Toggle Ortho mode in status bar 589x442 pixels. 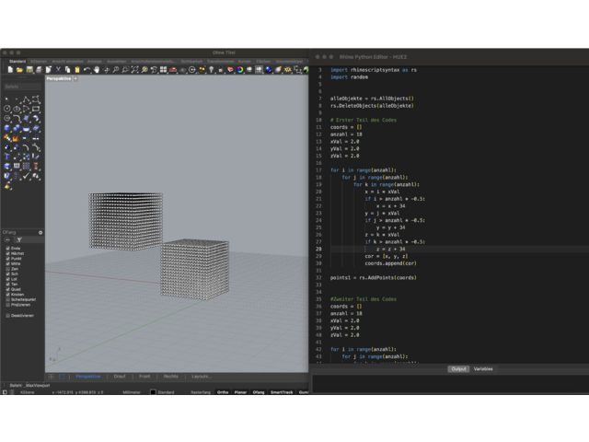coord(223,392)
